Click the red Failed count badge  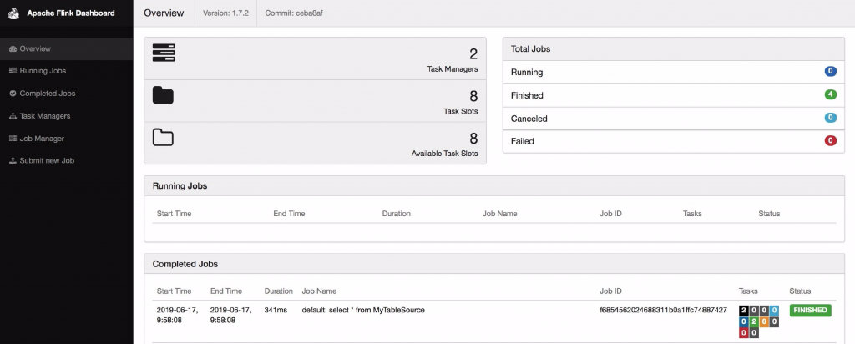click(831, 141)
